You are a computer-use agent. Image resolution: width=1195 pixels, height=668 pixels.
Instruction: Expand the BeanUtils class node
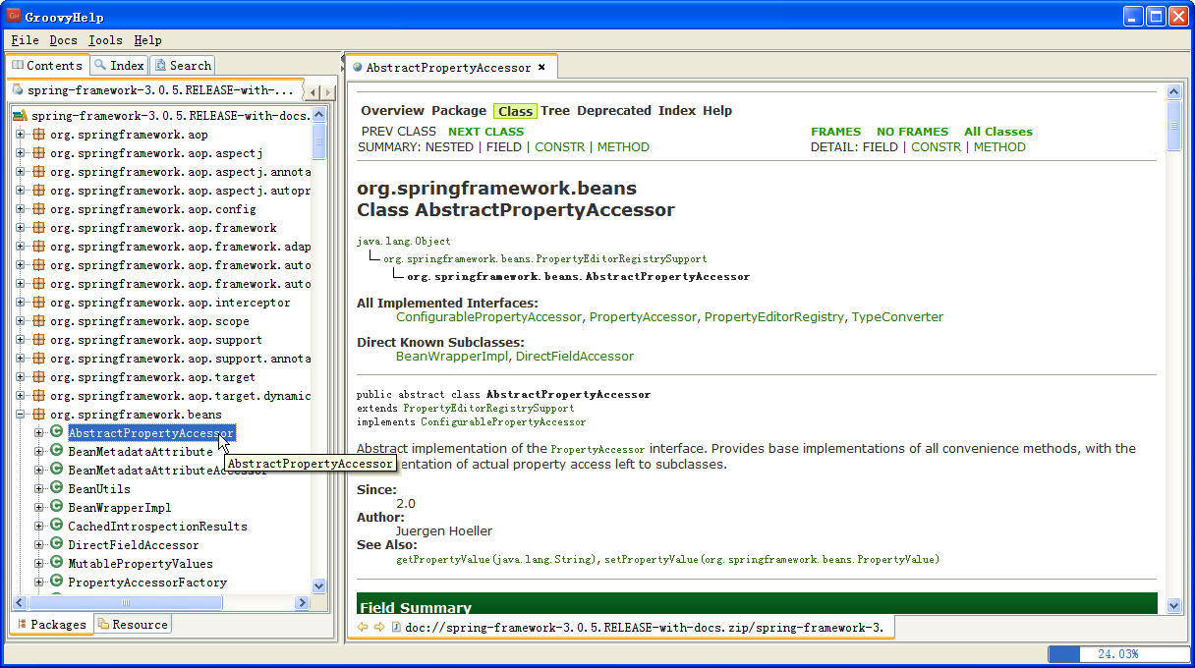(x=39, y=489)
